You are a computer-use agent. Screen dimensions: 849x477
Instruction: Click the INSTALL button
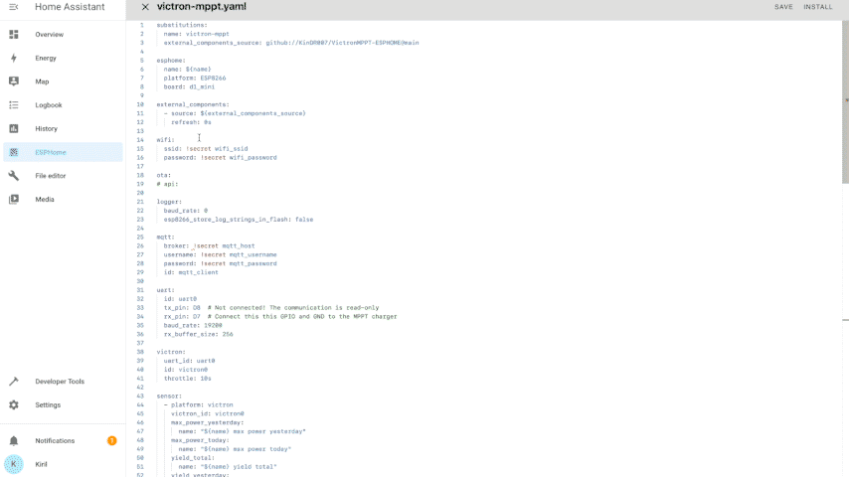[x=817, y=7]
